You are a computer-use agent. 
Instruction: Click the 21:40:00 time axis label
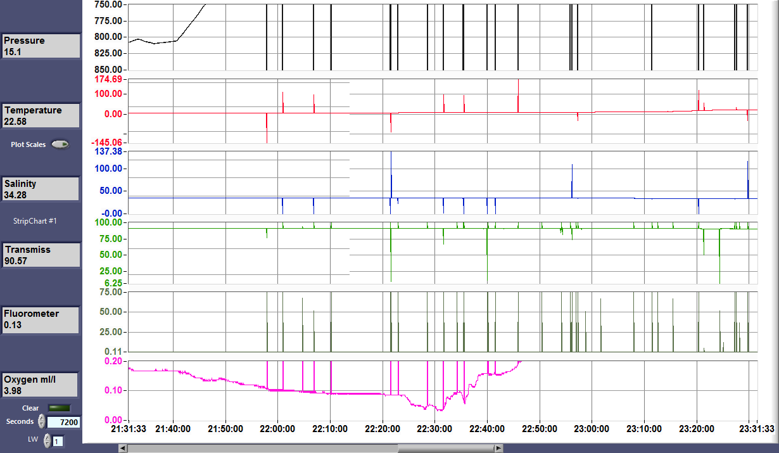(173, 429)
